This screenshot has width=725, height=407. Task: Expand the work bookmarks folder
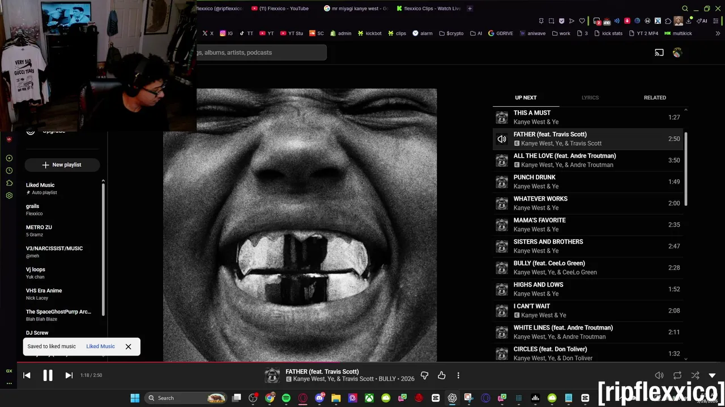tap(561, 33)
